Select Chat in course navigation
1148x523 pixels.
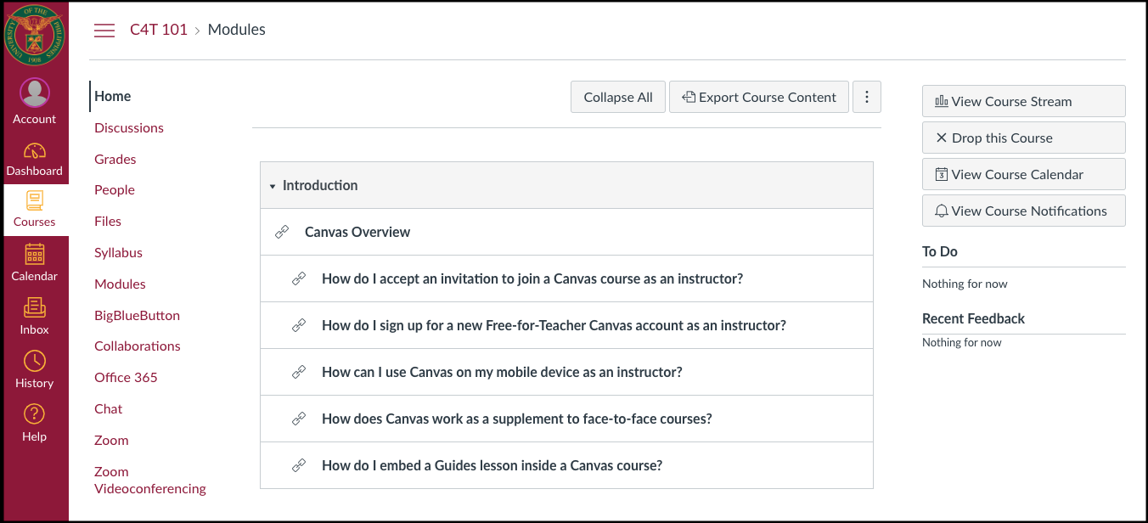[109, 408]
